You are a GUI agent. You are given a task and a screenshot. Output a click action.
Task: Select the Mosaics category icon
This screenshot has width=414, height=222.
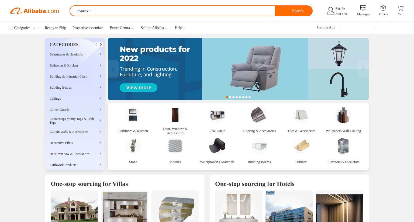point(175,146)
